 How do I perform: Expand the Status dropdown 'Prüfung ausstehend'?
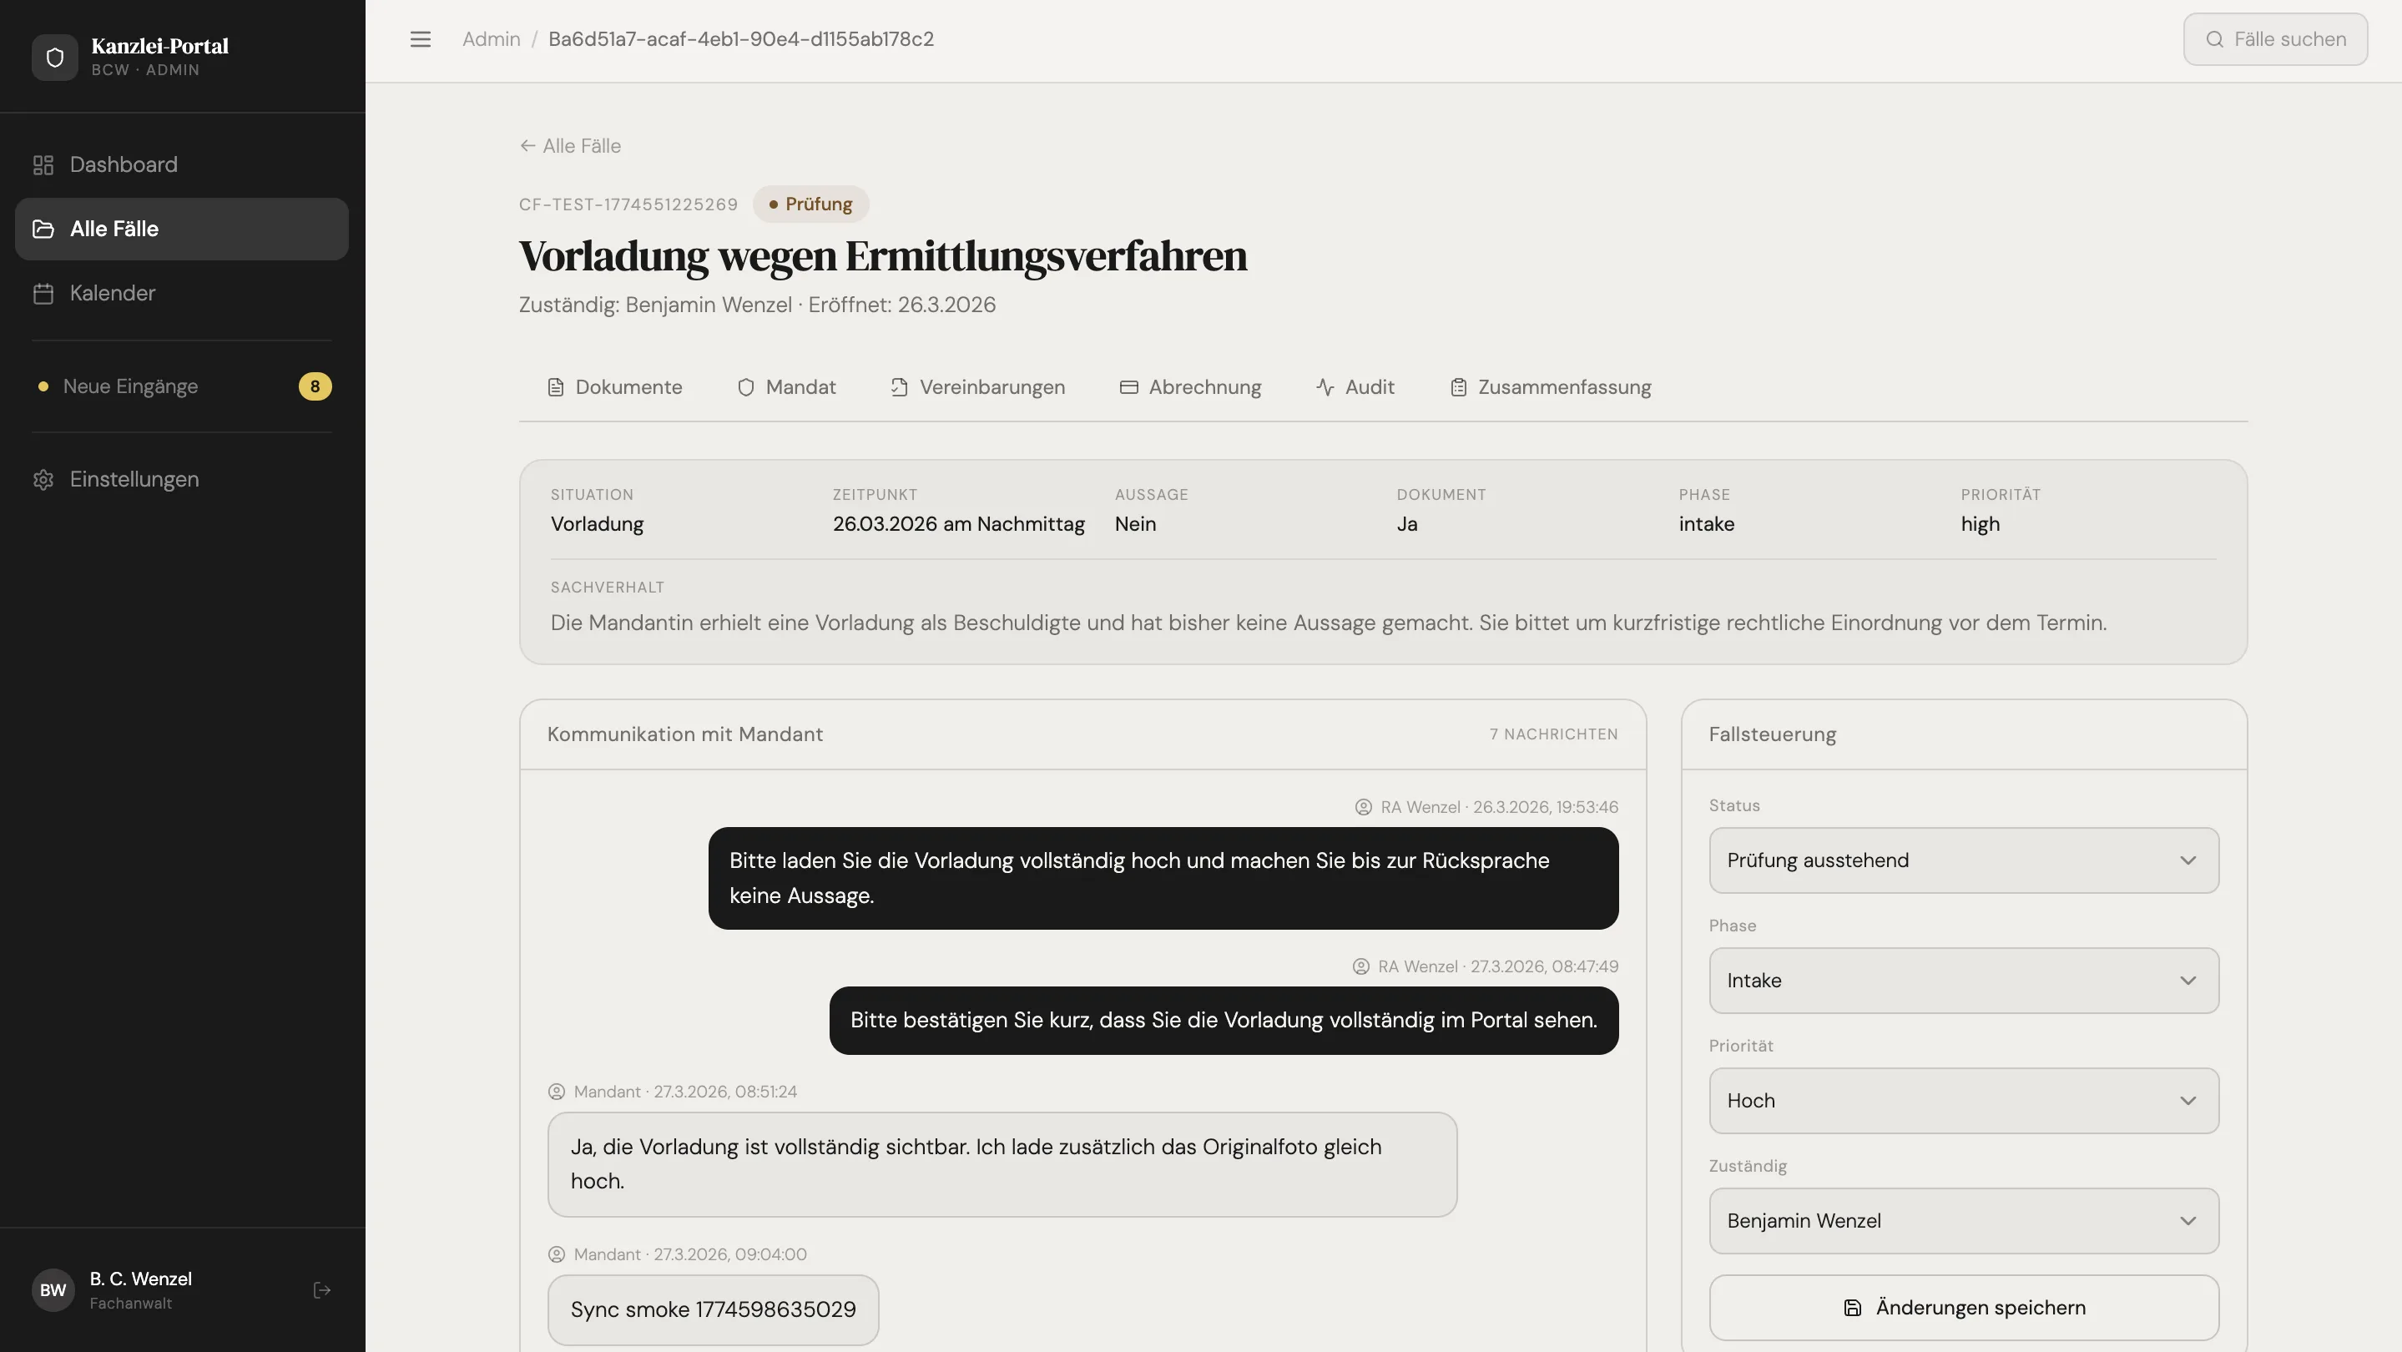[x=1963, y=860]
